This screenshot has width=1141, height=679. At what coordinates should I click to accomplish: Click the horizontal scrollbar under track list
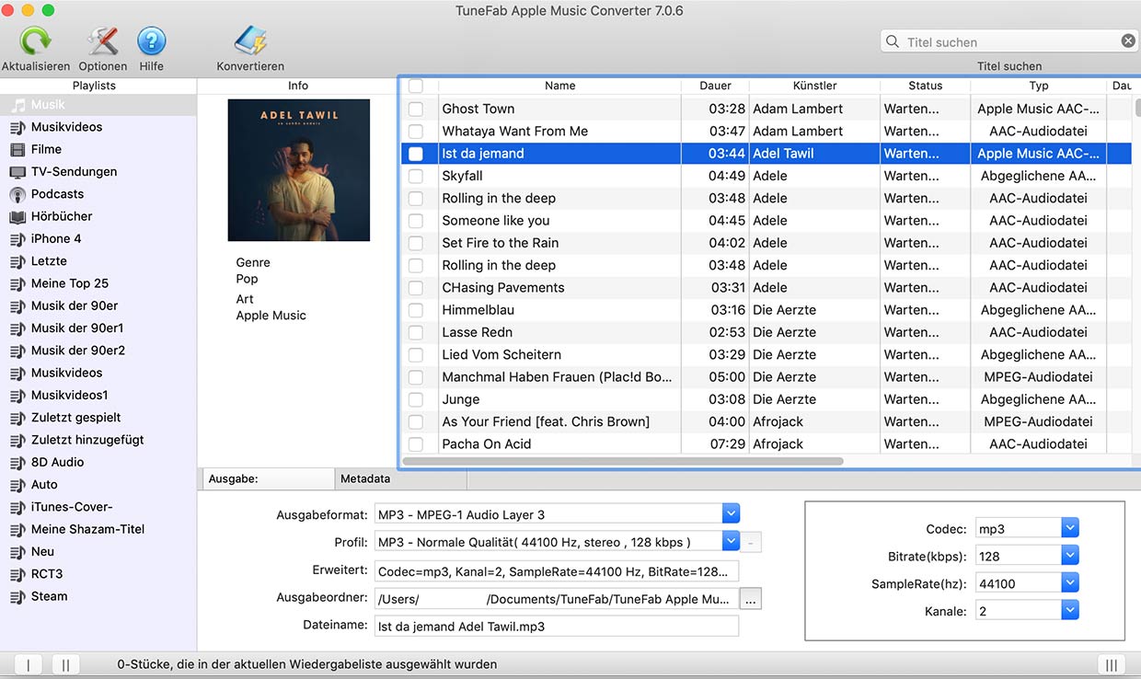coord(623,461)
